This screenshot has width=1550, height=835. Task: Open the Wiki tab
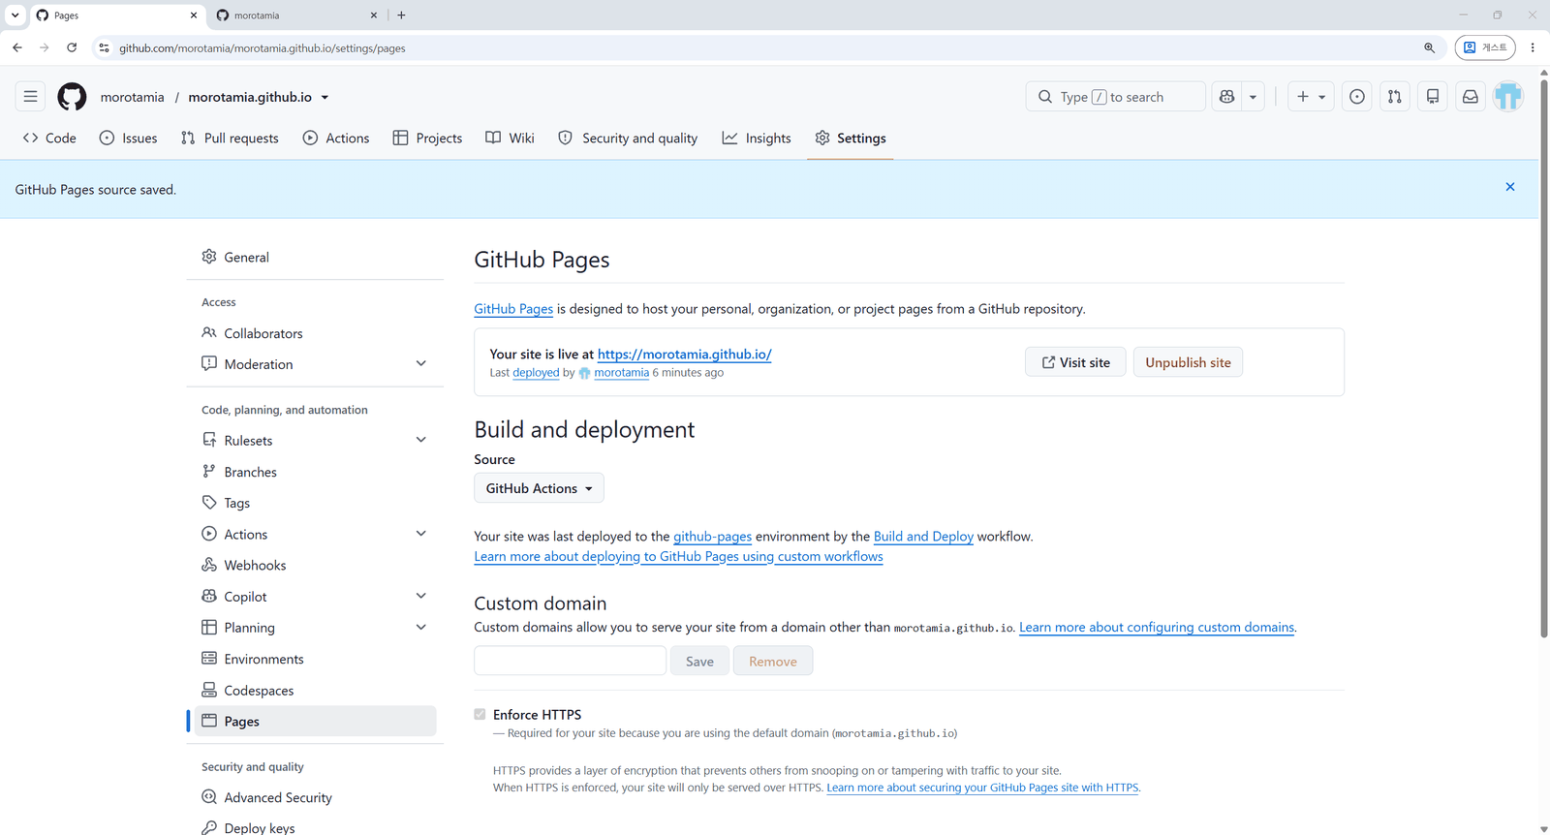510,139
